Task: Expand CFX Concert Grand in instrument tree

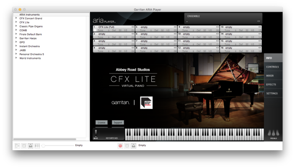Action: pos(16,18)
